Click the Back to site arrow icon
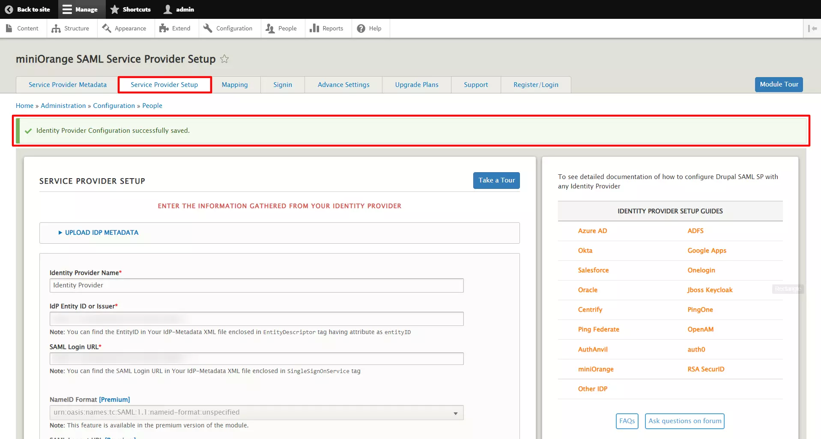Viewport: 821px width, 439px height. (x=9, y=9)
